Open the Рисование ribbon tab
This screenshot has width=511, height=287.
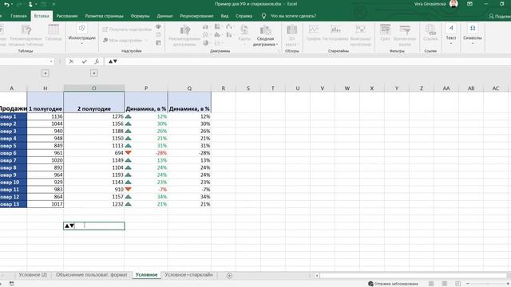pos(67,16)
